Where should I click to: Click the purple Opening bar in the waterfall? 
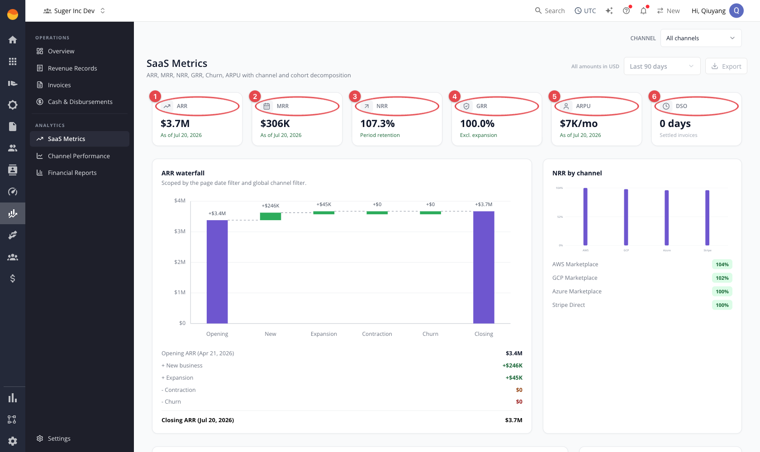pyautogui.click(x=217, y=272)
